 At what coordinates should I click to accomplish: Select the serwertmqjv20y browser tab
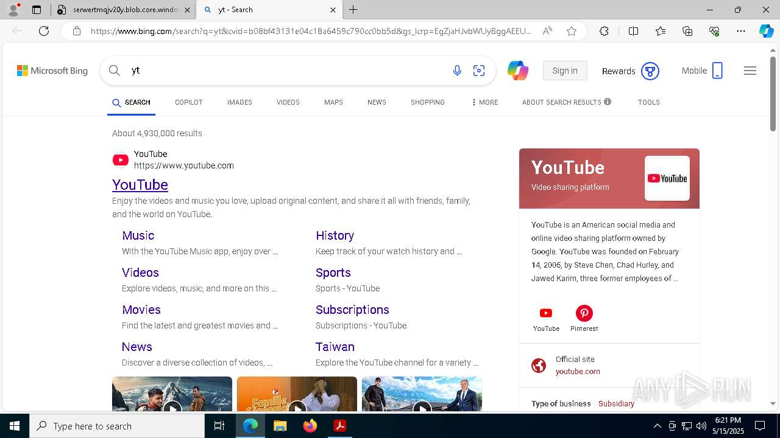pyautogui.click(x=124, y=10)
